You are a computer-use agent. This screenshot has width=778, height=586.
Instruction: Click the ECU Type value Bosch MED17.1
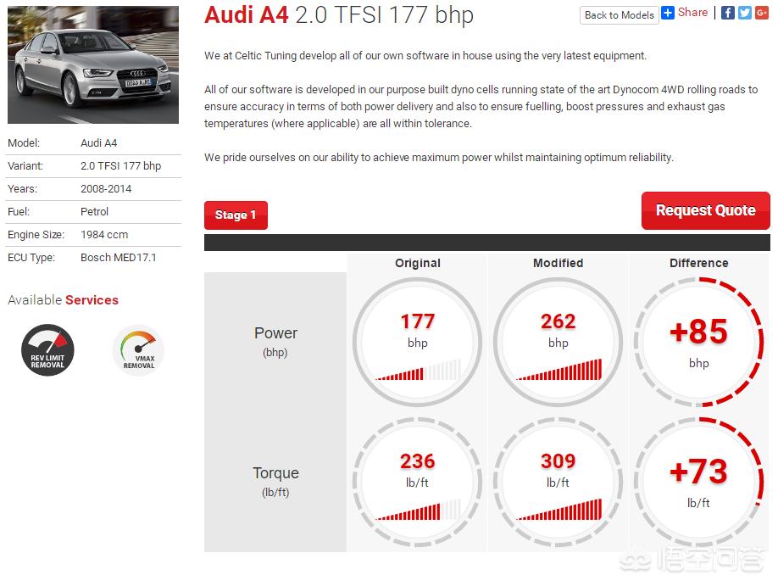pos(118,257)
